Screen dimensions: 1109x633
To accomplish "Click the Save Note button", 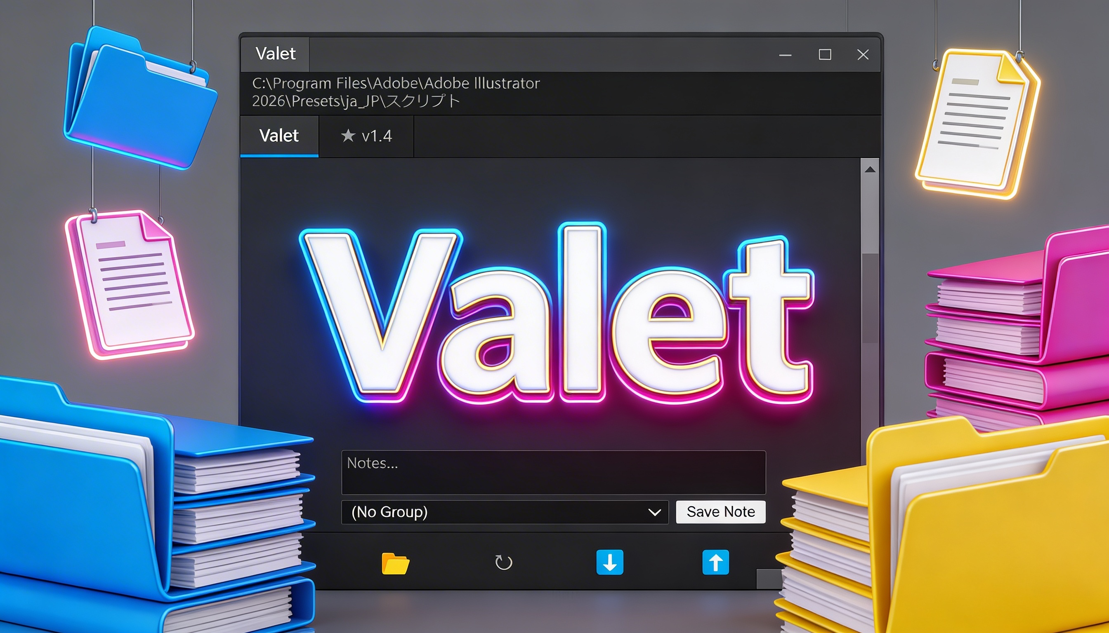I will 721,512.
